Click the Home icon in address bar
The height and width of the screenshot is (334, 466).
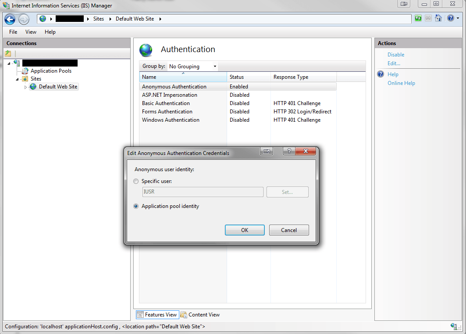click(438, 18)
